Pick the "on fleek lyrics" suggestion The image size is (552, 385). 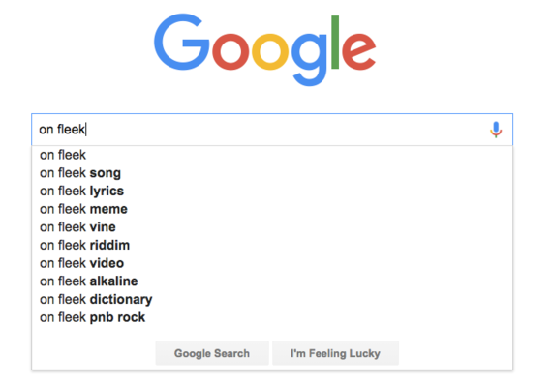click(272, 191)
